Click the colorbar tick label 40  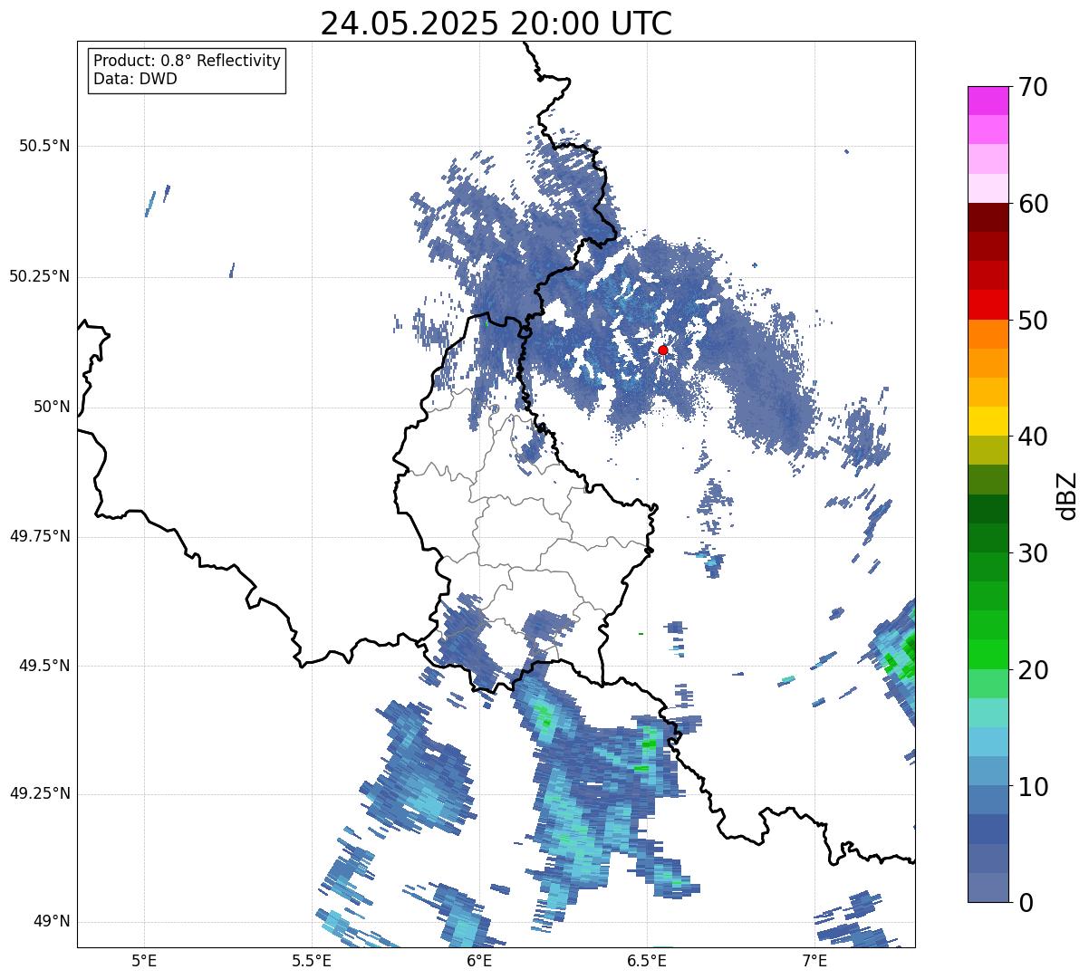tap(1033, 437)
